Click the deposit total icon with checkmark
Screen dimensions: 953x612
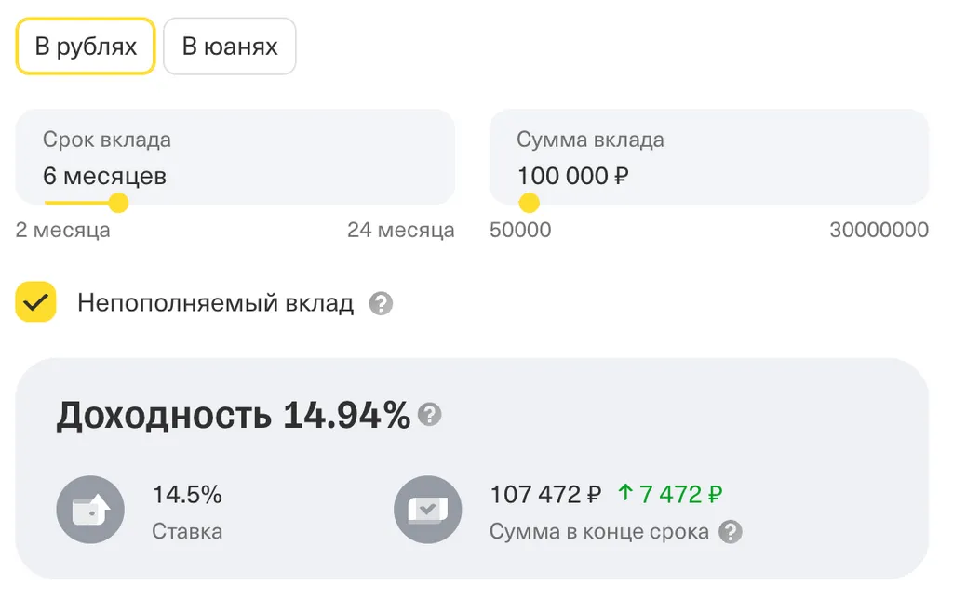(x=428, y=510)
